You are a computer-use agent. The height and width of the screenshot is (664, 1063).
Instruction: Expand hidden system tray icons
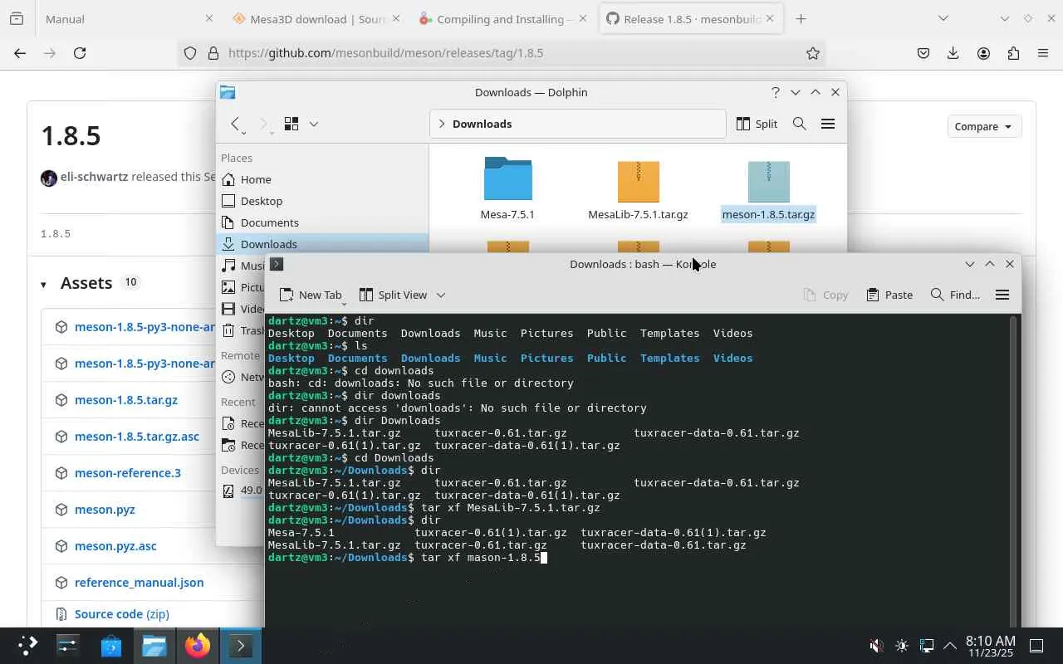click(948, 646)
